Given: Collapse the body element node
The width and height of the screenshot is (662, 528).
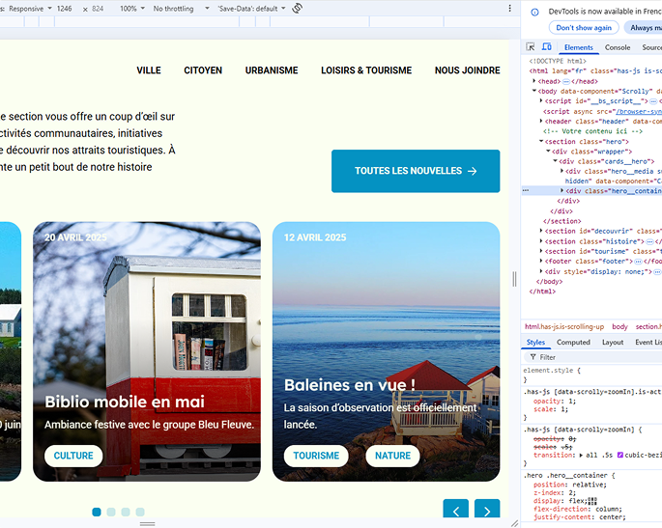Looking at the screenshot, I should click(x=534, y=91).
